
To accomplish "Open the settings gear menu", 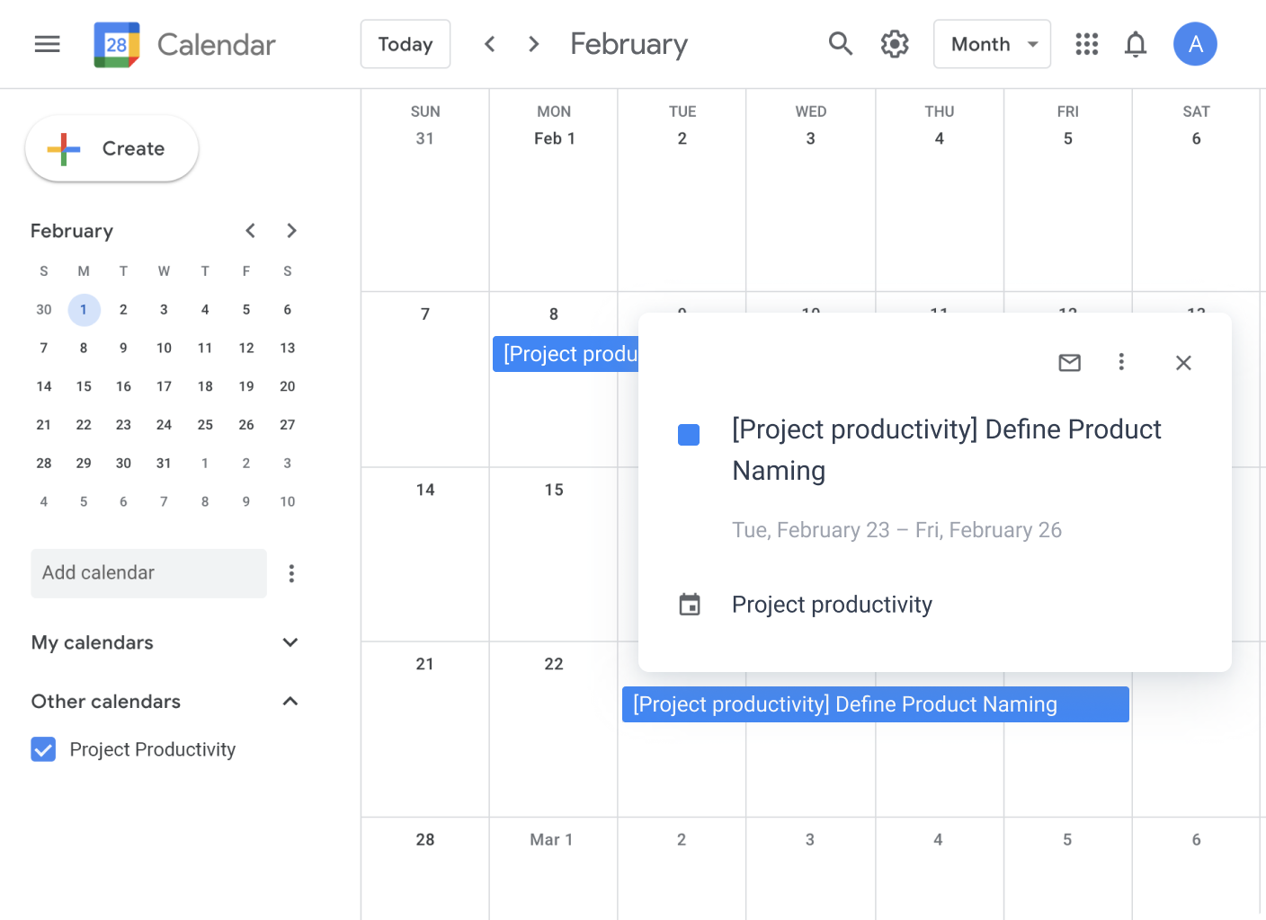I will (894, 44).
